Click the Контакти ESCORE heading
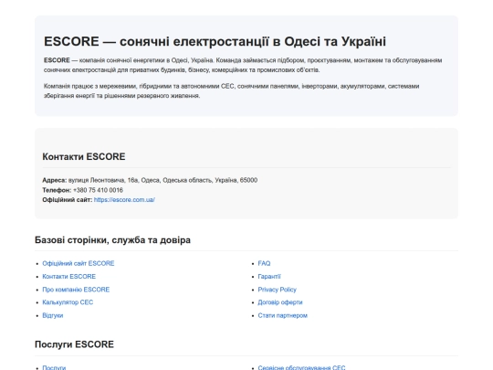The width and height of the screenshot is (493, 370). tap(84, 156)
